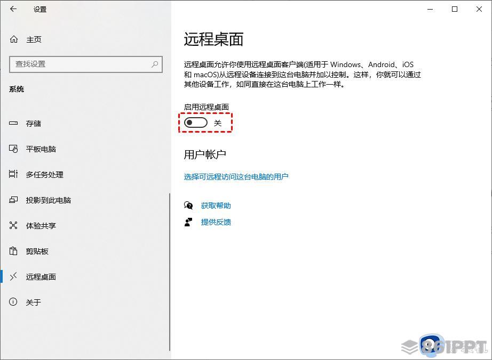Click the 存储 storage icon
This screenshot has width=492, height=360.
13,124
